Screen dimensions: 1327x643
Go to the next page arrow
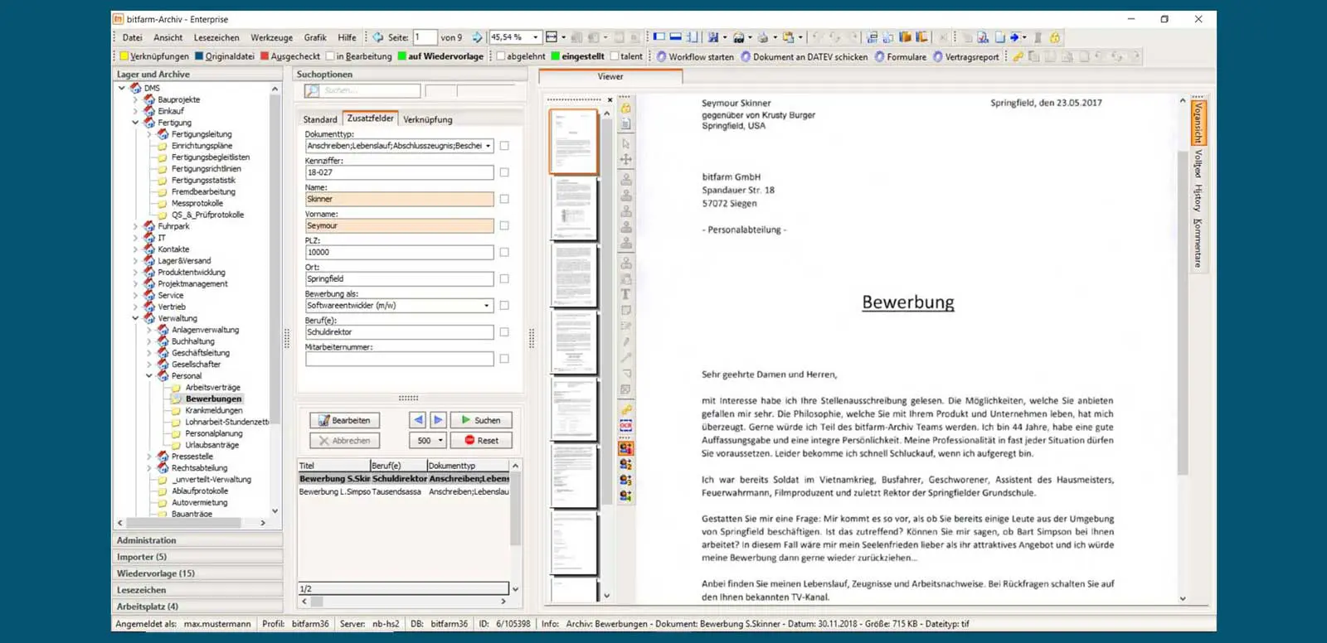point(477,37)
